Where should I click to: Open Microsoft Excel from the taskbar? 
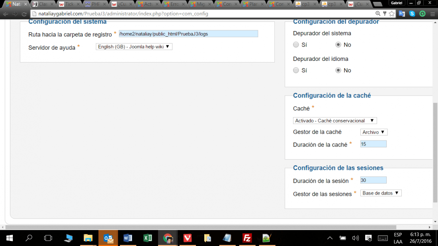[x=147, y=238]
